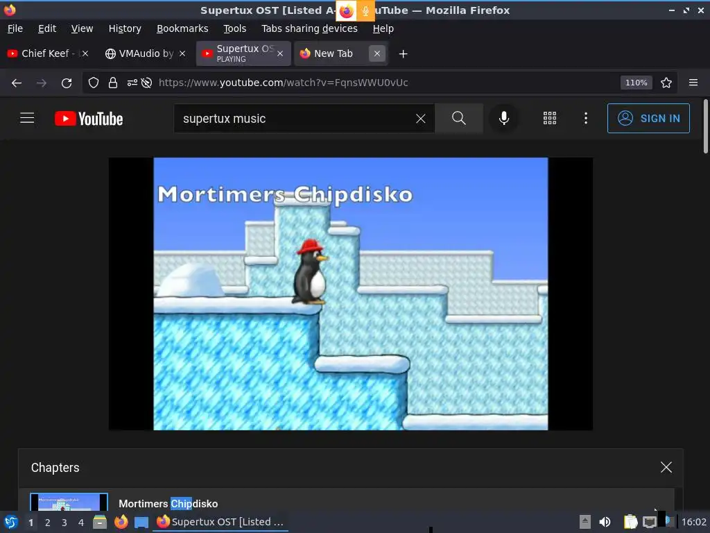Reload the current YouTube page
Screen dimensions: 710x533
[x=67, y=83]
